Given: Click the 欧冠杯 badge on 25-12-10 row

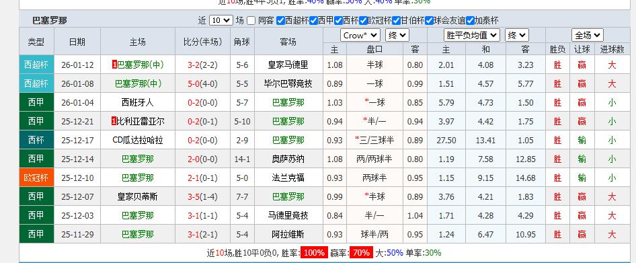Looking at the screenshot, I should pyautogui.click(x=36, y=178).
